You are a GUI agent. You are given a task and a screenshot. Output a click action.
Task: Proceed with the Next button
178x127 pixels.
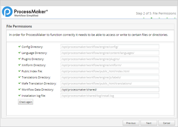click(x=149, y=123)
